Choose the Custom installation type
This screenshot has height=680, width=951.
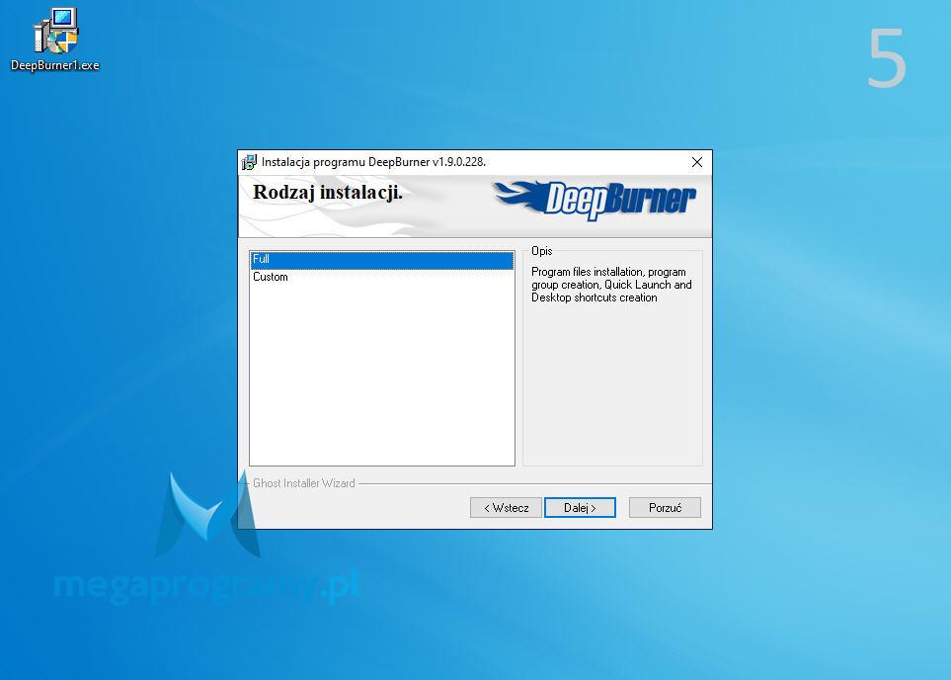pyautogui.click(x=382, y=277)
